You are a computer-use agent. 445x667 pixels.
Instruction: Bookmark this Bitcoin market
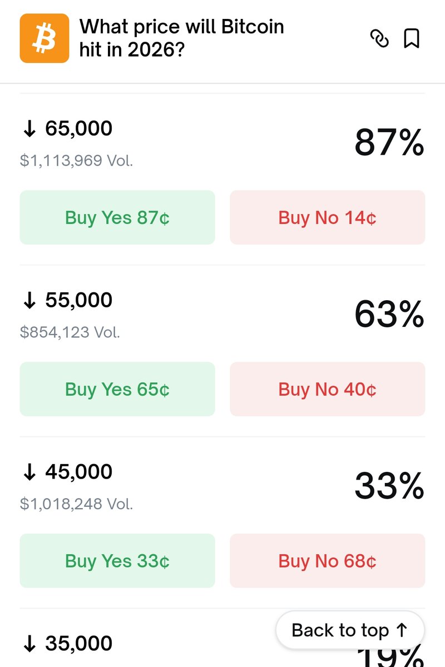[411, 39]
